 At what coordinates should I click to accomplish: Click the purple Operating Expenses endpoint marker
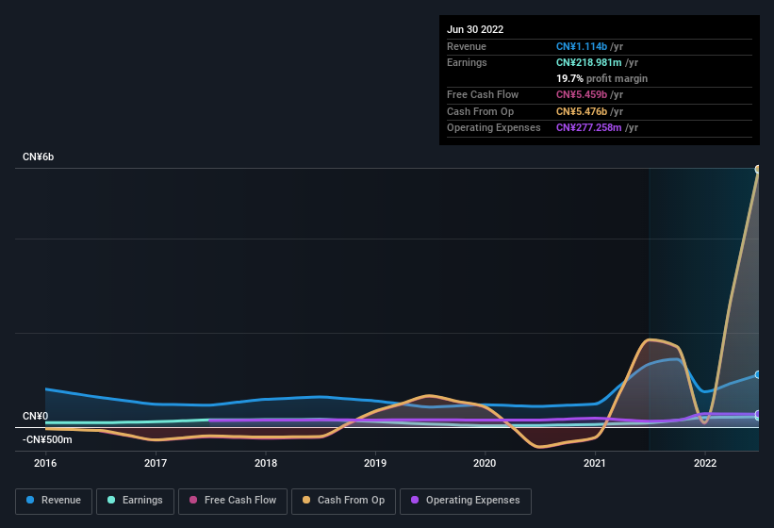(x=757, y=415)
